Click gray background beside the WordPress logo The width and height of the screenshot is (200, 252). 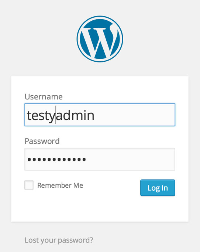[x=38, y=39]
